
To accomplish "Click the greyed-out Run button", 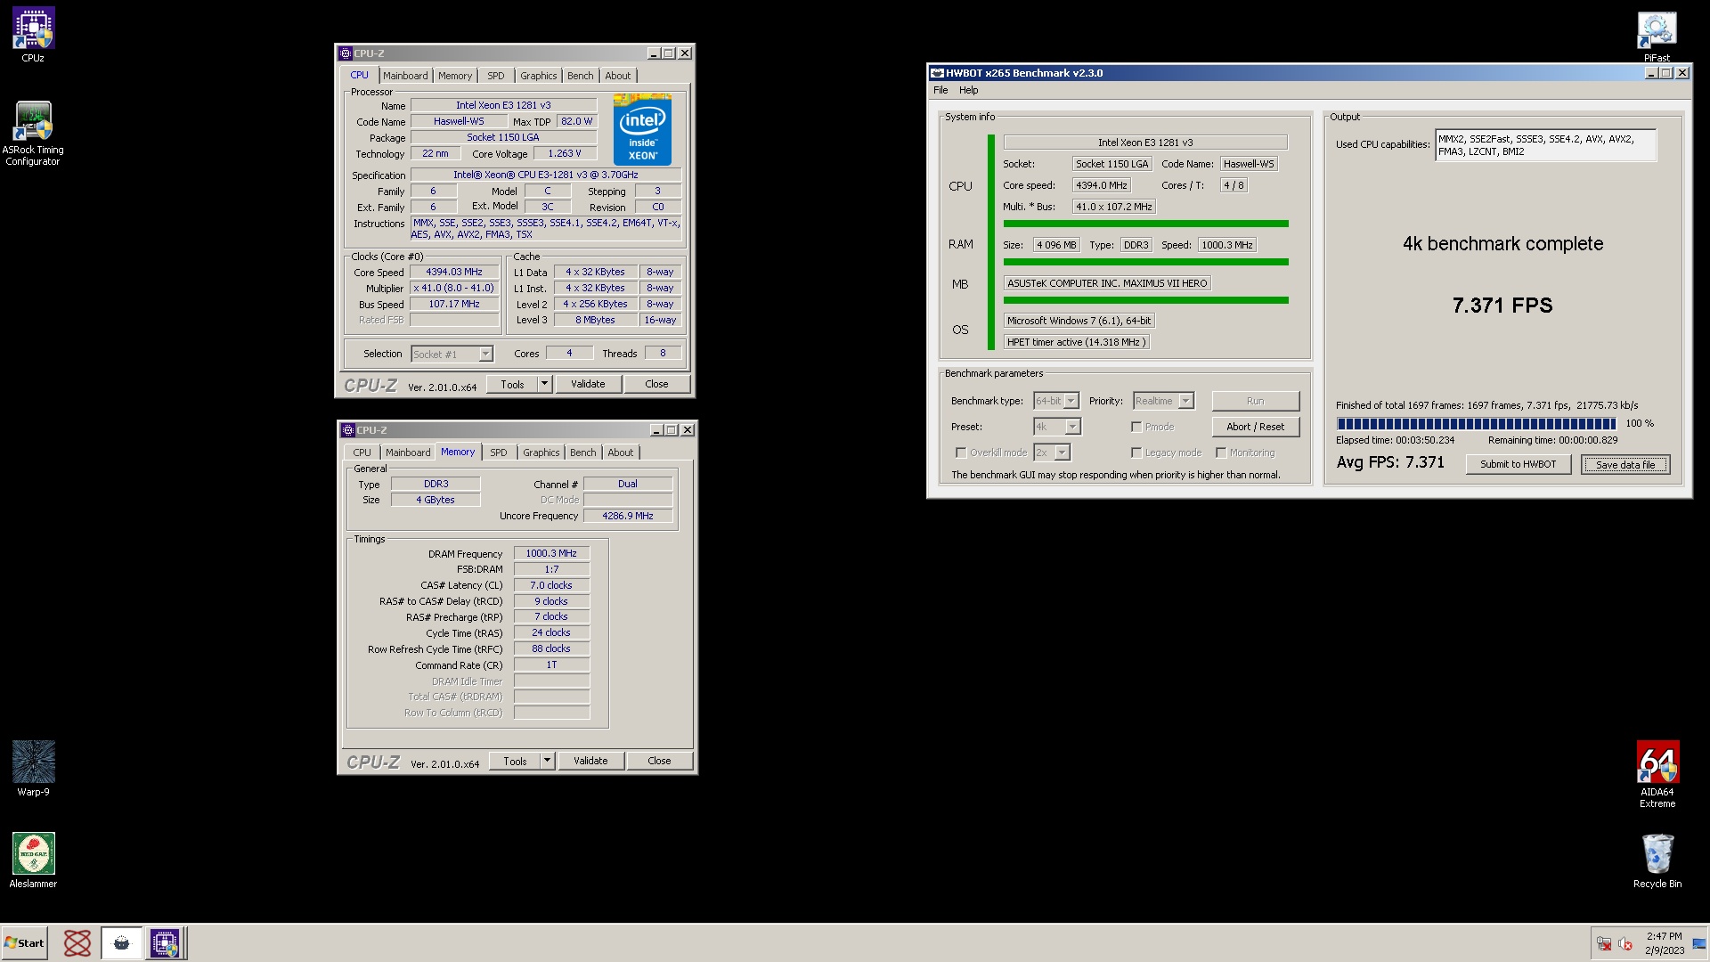I will coord(1256,401).
